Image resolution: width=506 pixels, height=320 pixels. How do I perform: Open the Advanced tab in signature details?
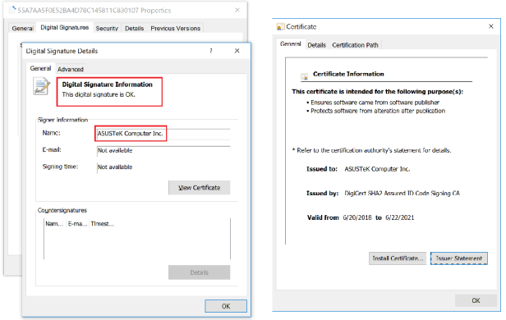71,69
